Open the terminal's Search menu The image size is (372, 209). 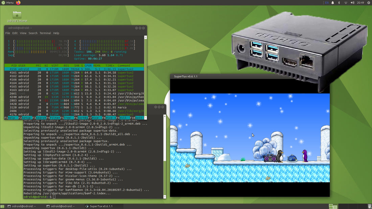coord(33,33)
